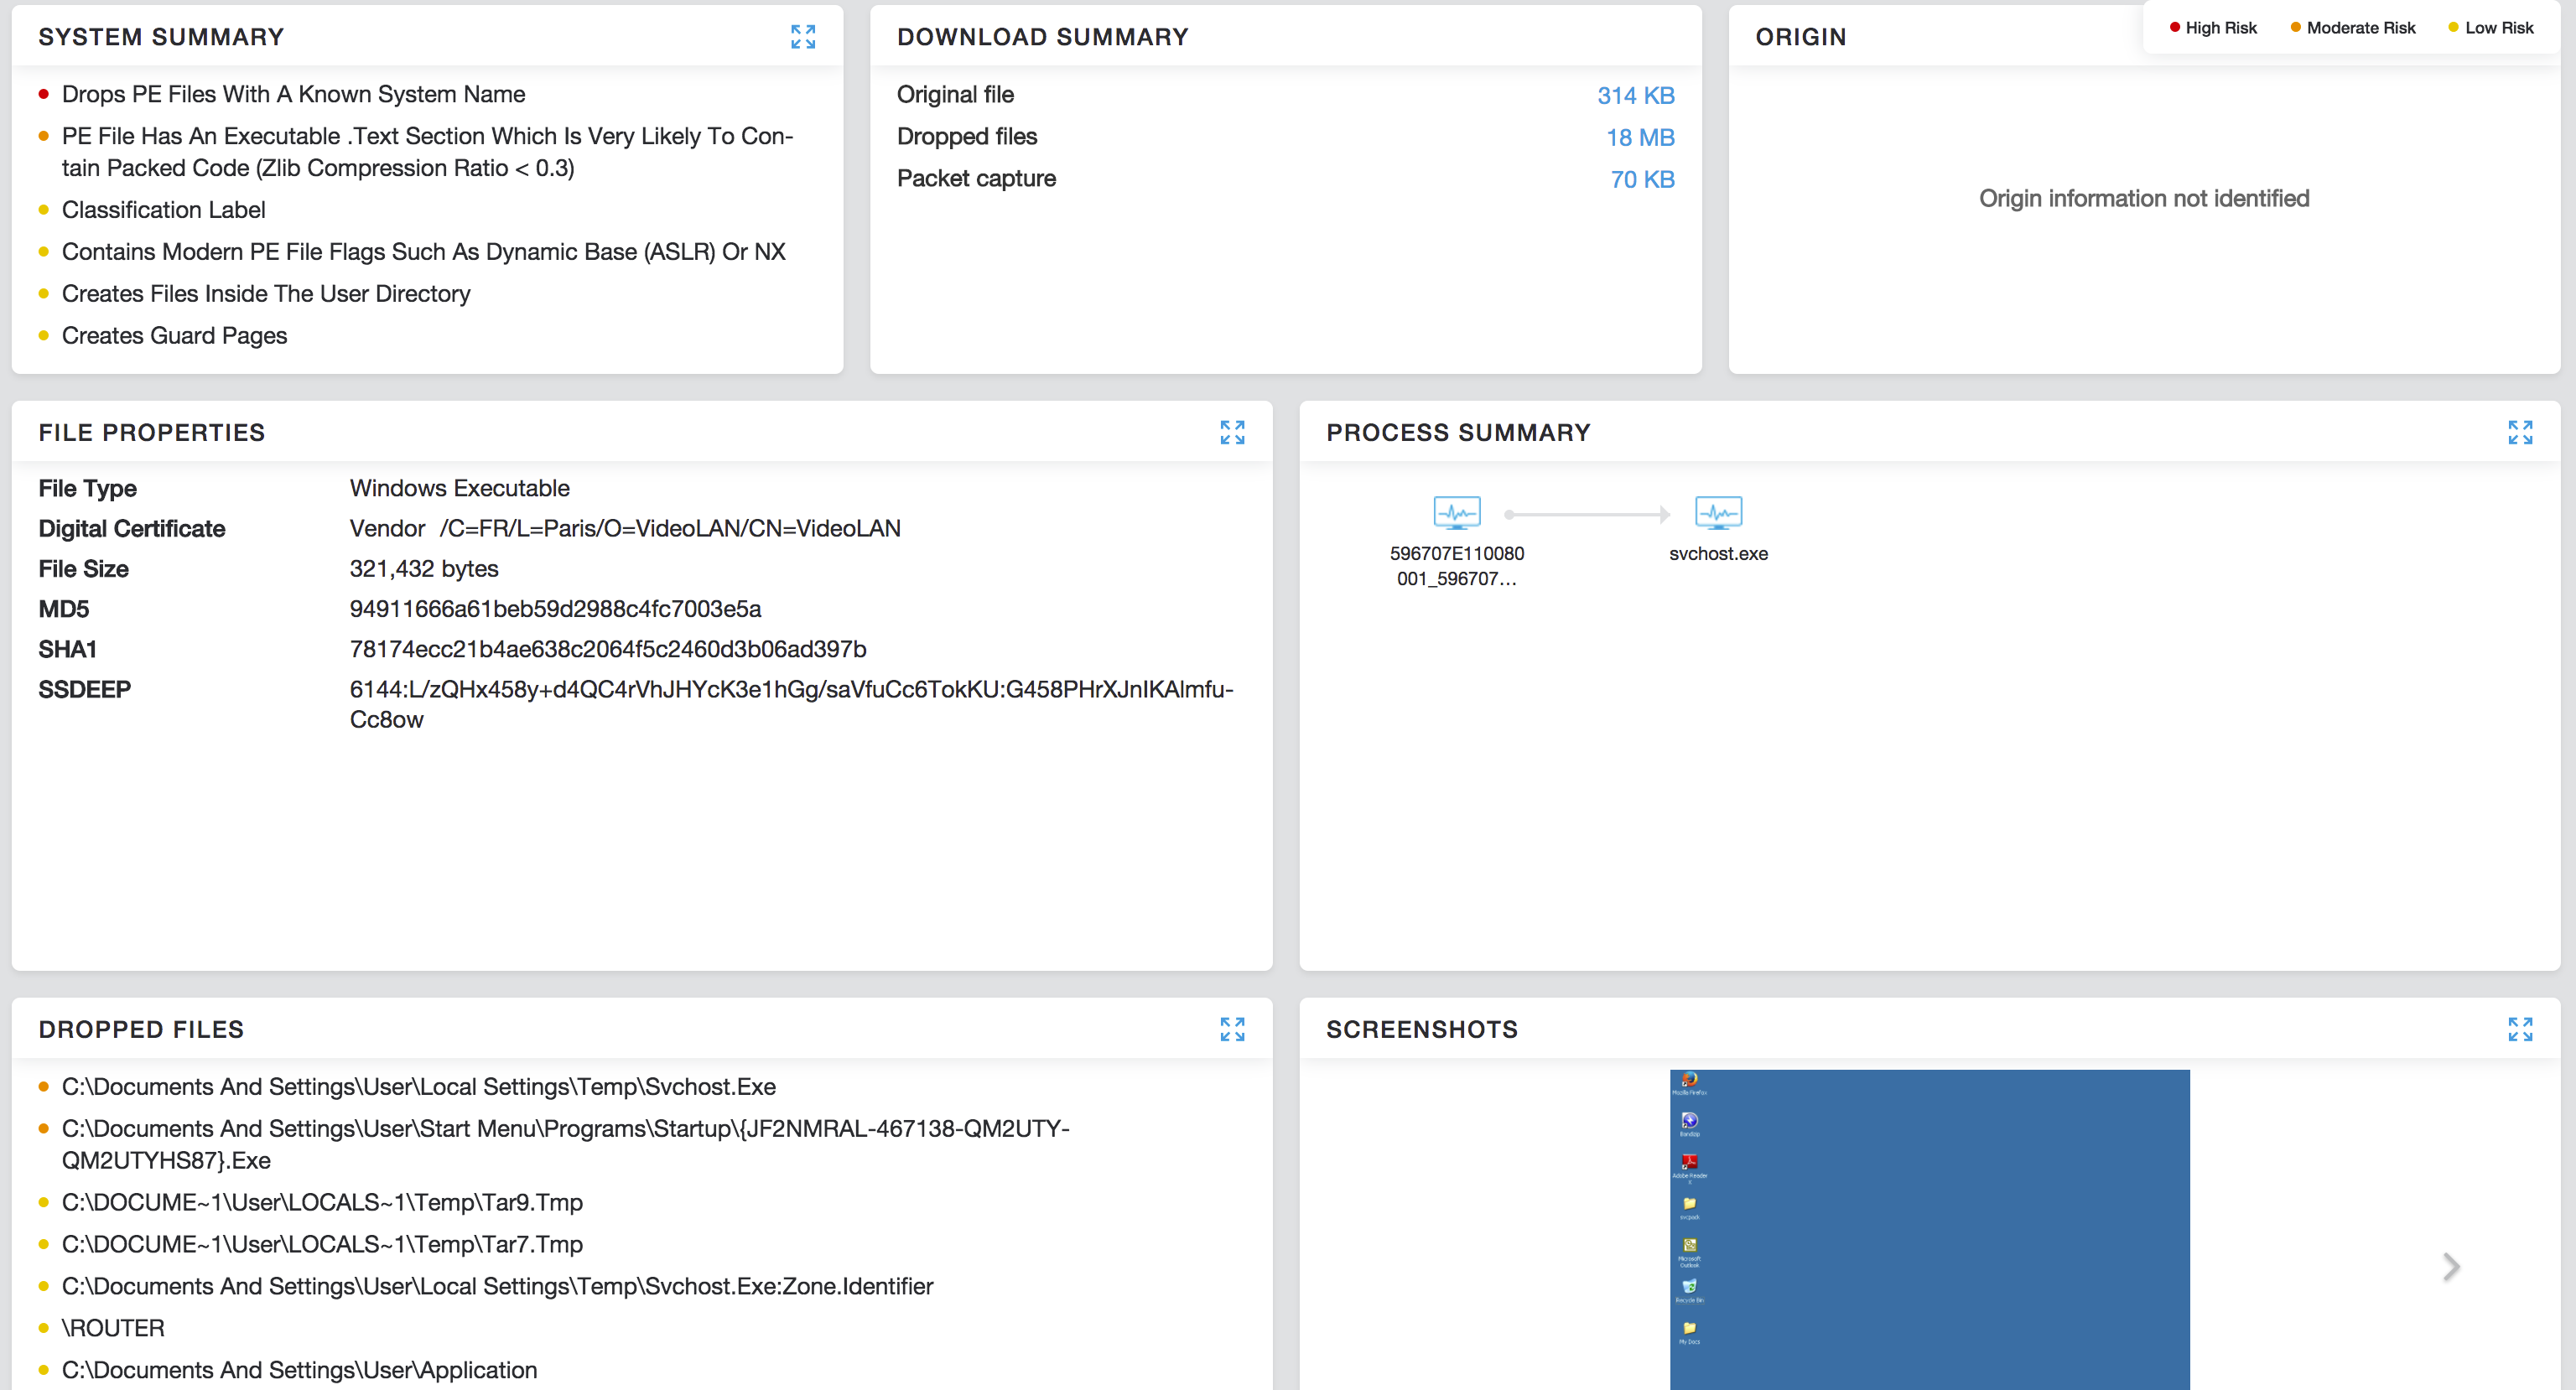Expand the Screenshots panel
Image resolution: width=2576 pixels, height=1390 pixels.
click(x=2519, y=1029)
